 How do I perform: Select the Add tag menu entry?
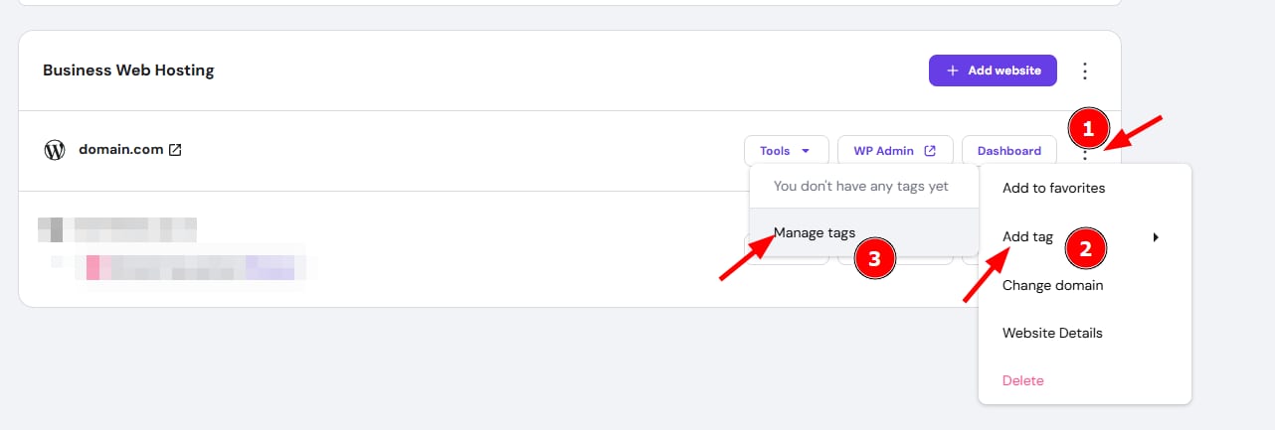tap(1027, 237)
